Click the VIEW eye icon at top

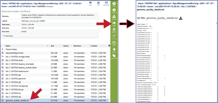(90, 3)
